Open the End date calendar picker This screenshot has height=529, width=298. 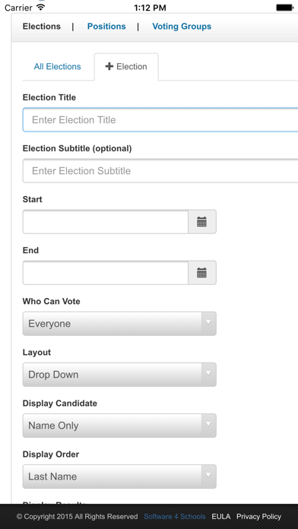201,273
